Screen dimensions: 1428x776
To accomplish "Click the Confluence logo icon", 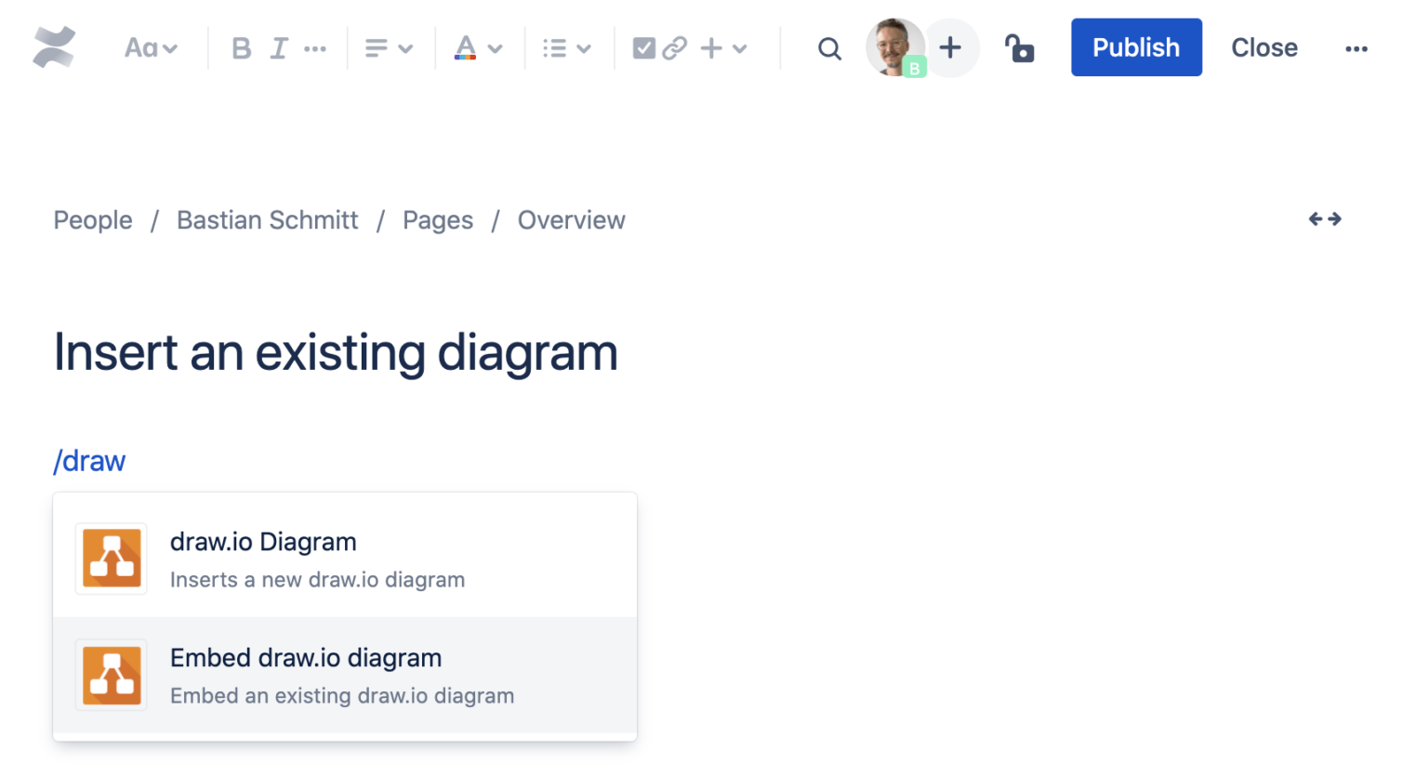I will coord(54,47).
